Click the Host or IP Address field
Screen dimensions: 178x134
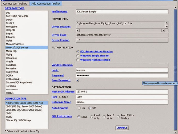(x=122, y=92)
